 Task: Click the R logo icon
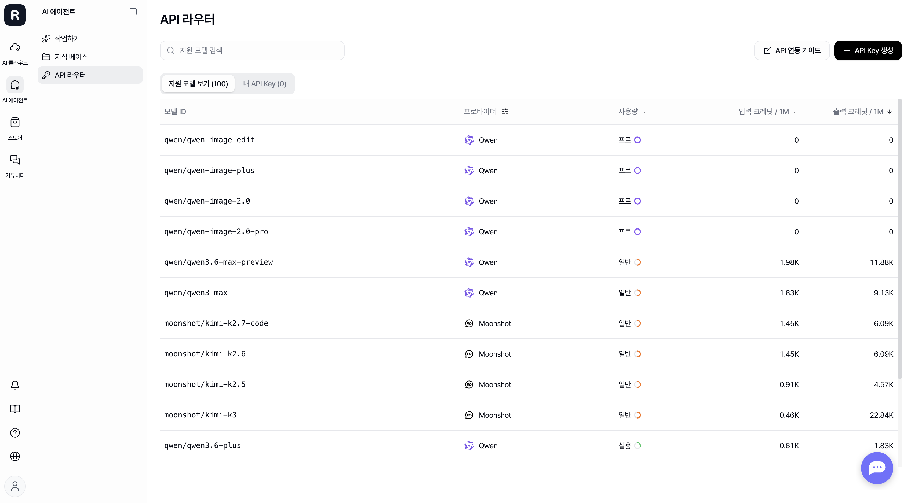[x=15, y=15]
